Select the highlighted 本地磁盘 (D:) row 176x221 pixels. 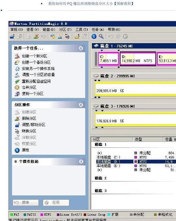(136, 162)
